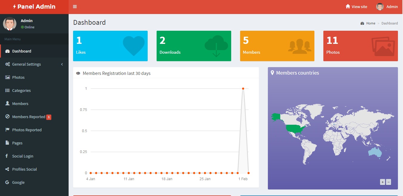Click the cloud download icon on Downloads card
403x196 pixels.
[216, 46]
